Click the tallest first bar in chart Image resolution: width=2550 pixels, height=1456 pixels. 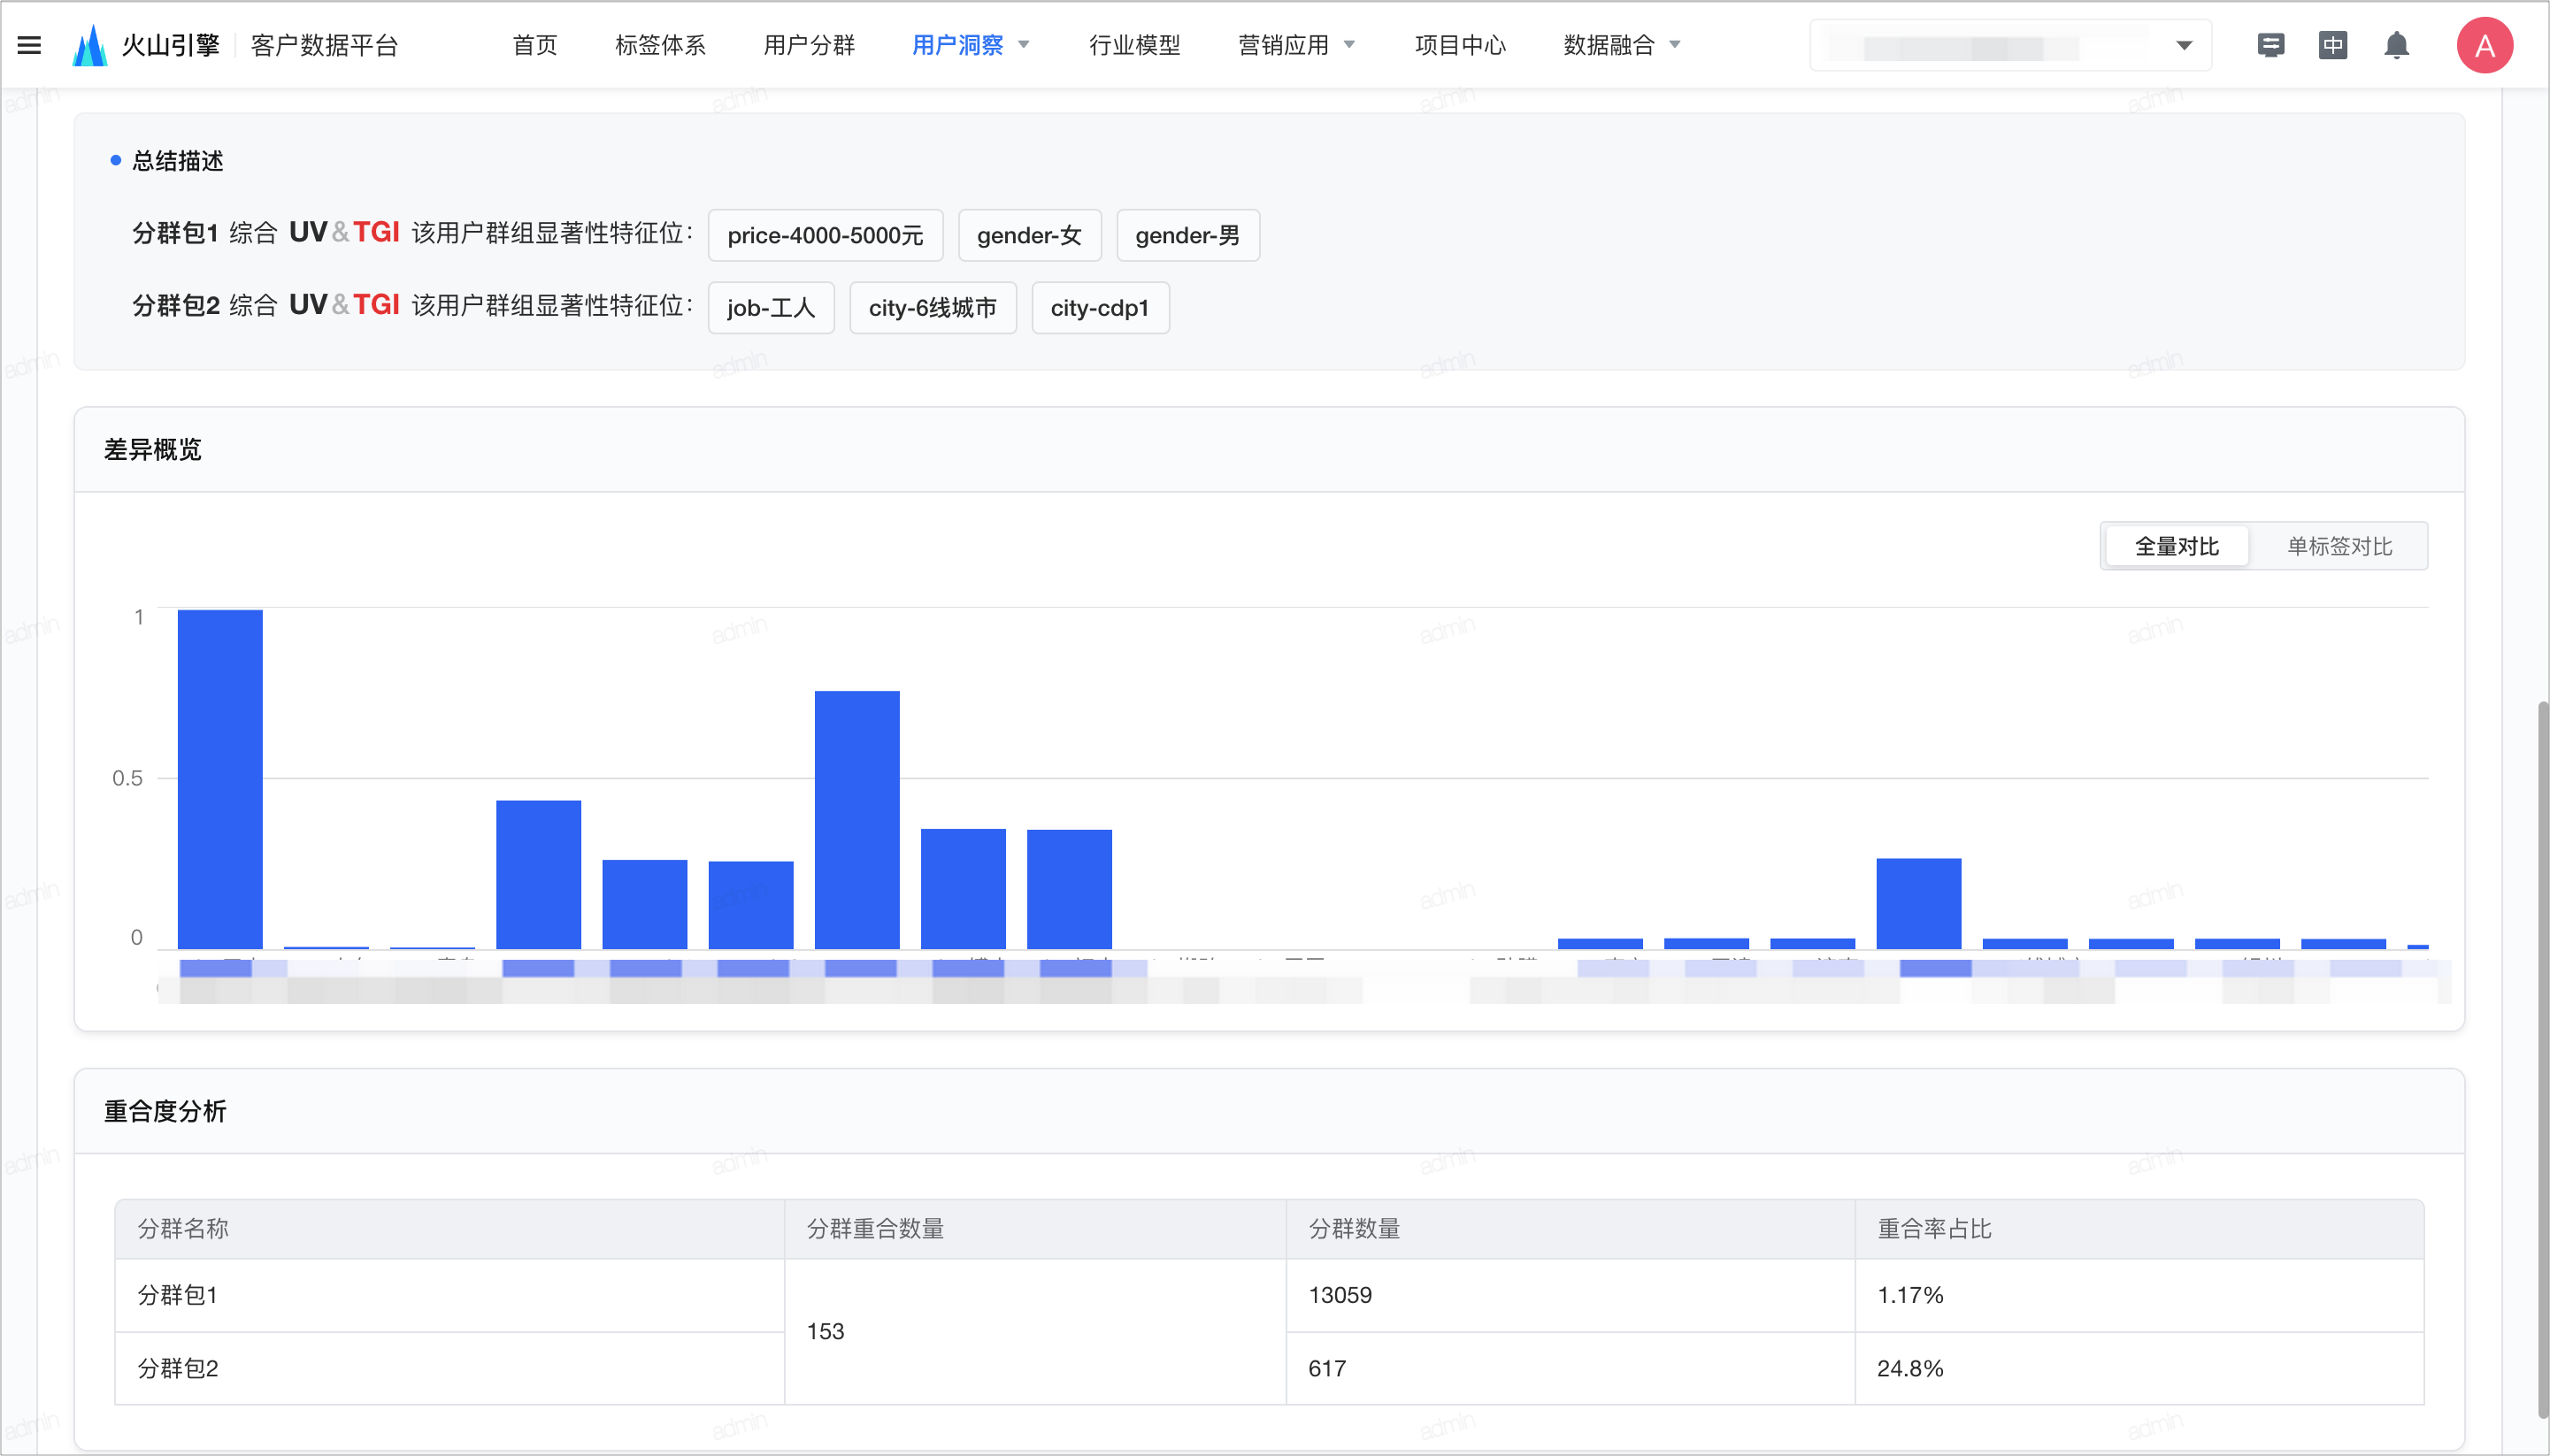pyautogui.click(x=220, y=779)
